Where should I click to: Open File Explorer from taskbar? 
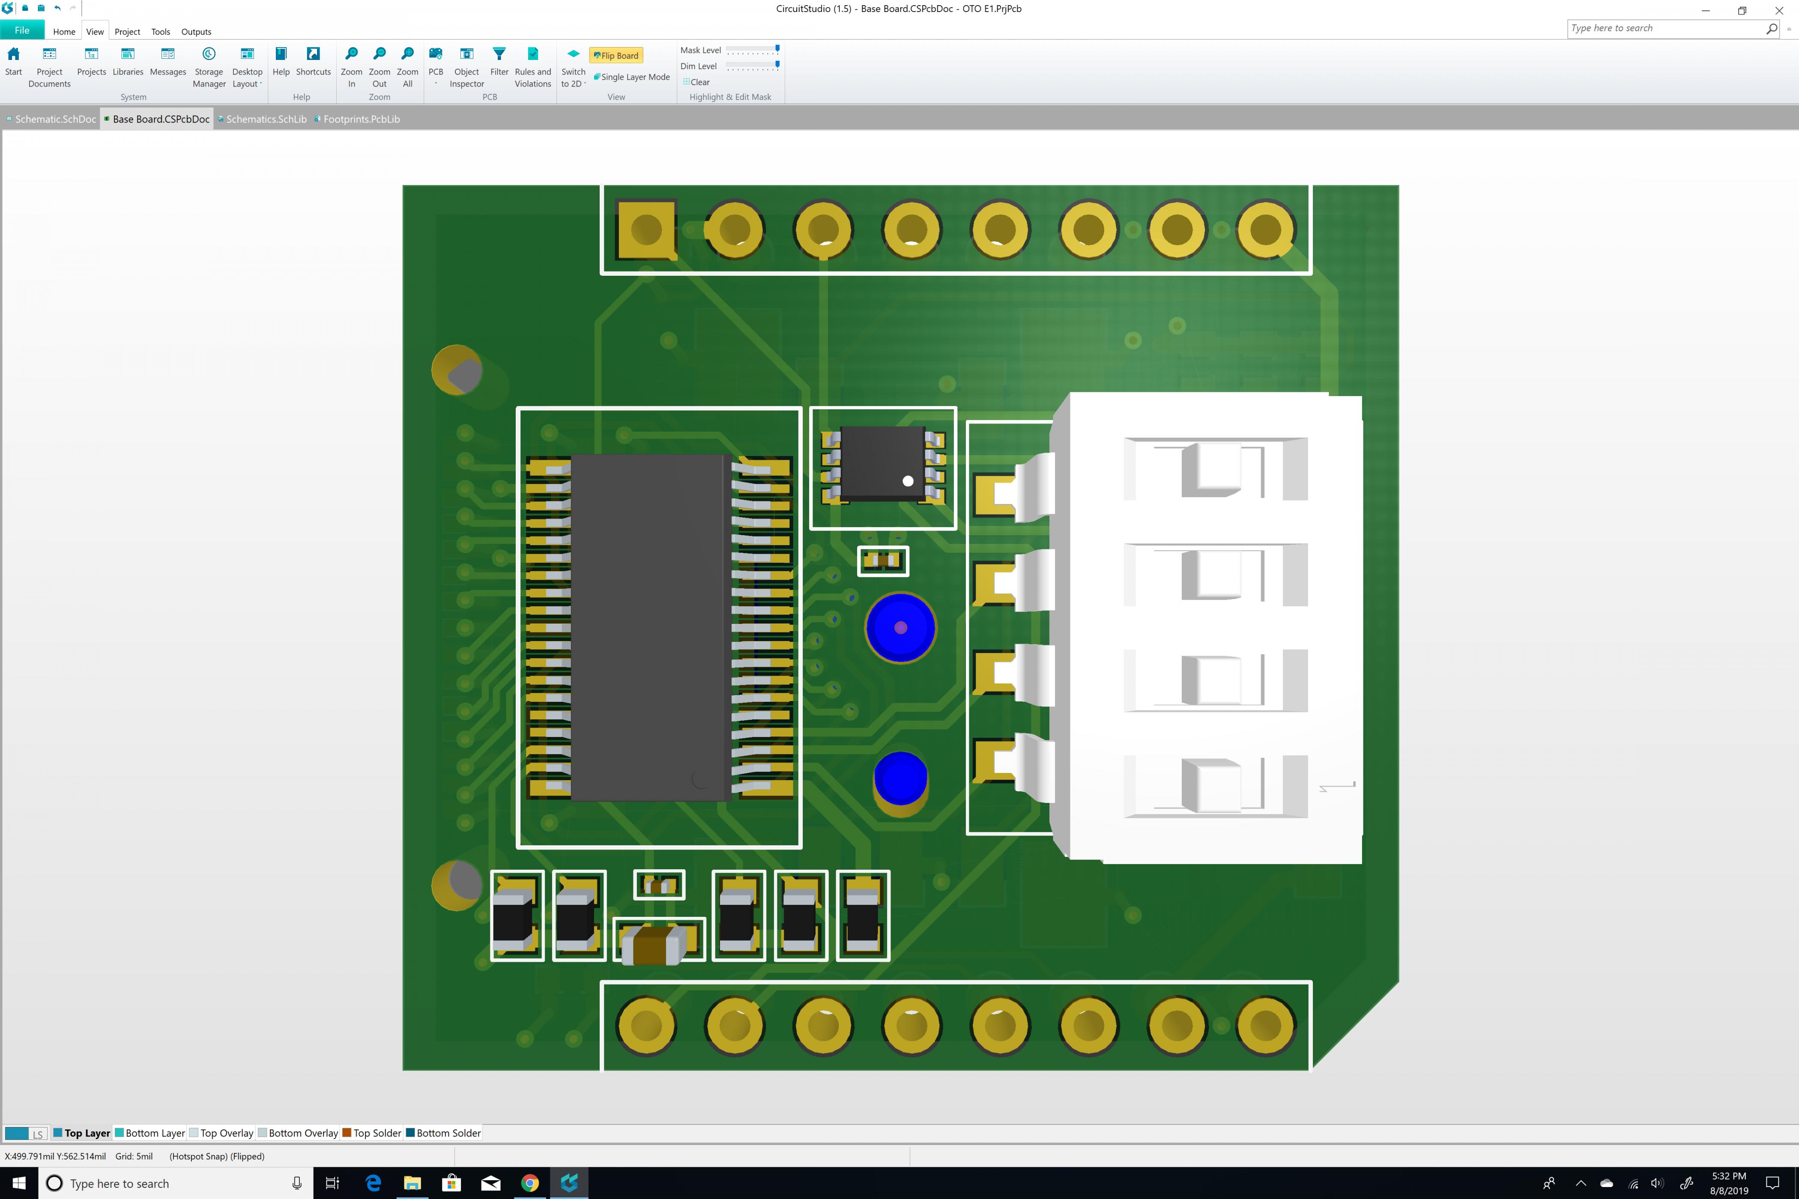tap(412, 1183)
